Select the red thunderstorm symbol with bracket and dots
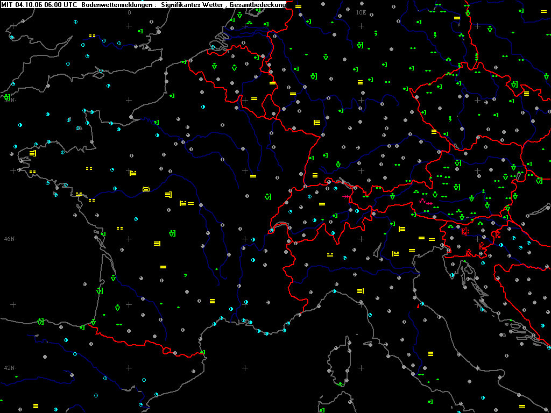 coord(465,231)
